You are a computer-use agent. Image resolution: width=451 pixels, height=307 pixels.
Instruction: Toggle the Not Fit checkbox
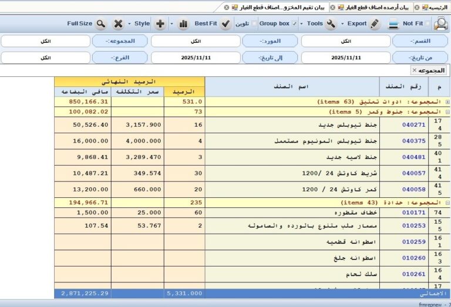pos(428,23)
